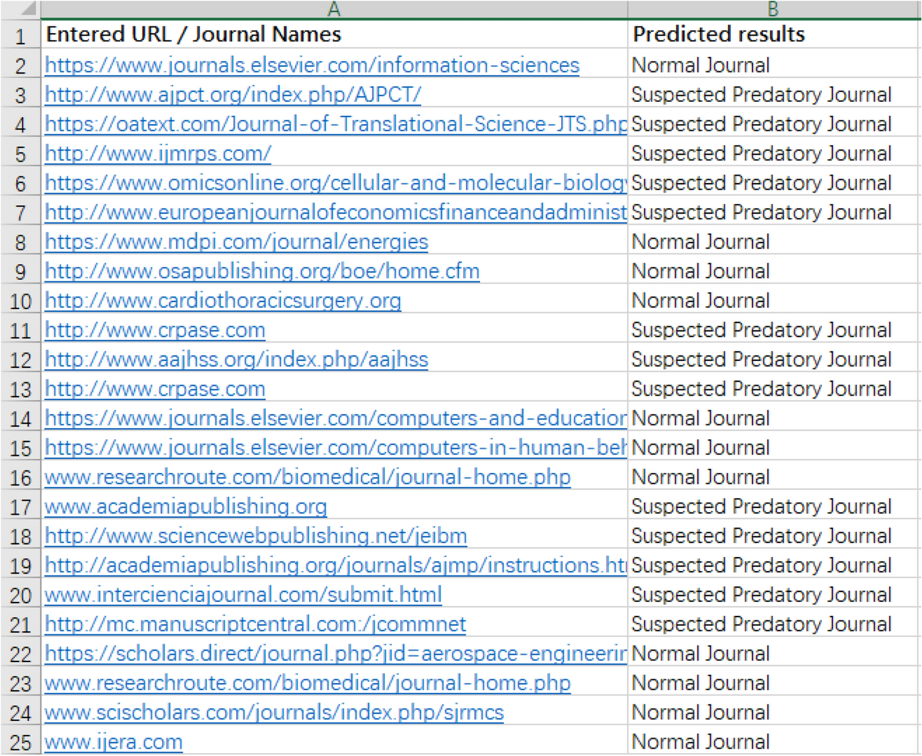Open the ajpct.org AJPCT link

point(233,95)
